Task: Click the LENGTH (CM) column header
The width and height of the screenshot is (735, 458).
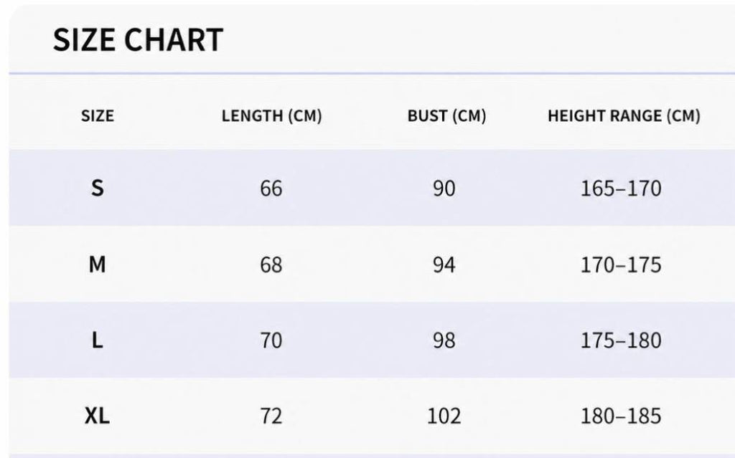Action: (272, 115)
